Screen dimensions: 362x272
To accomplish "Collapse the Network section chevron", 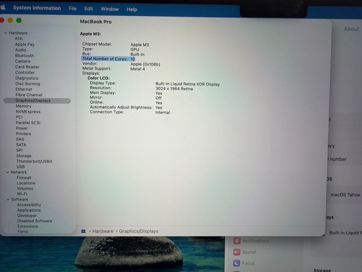I will (x=7, y=172).
